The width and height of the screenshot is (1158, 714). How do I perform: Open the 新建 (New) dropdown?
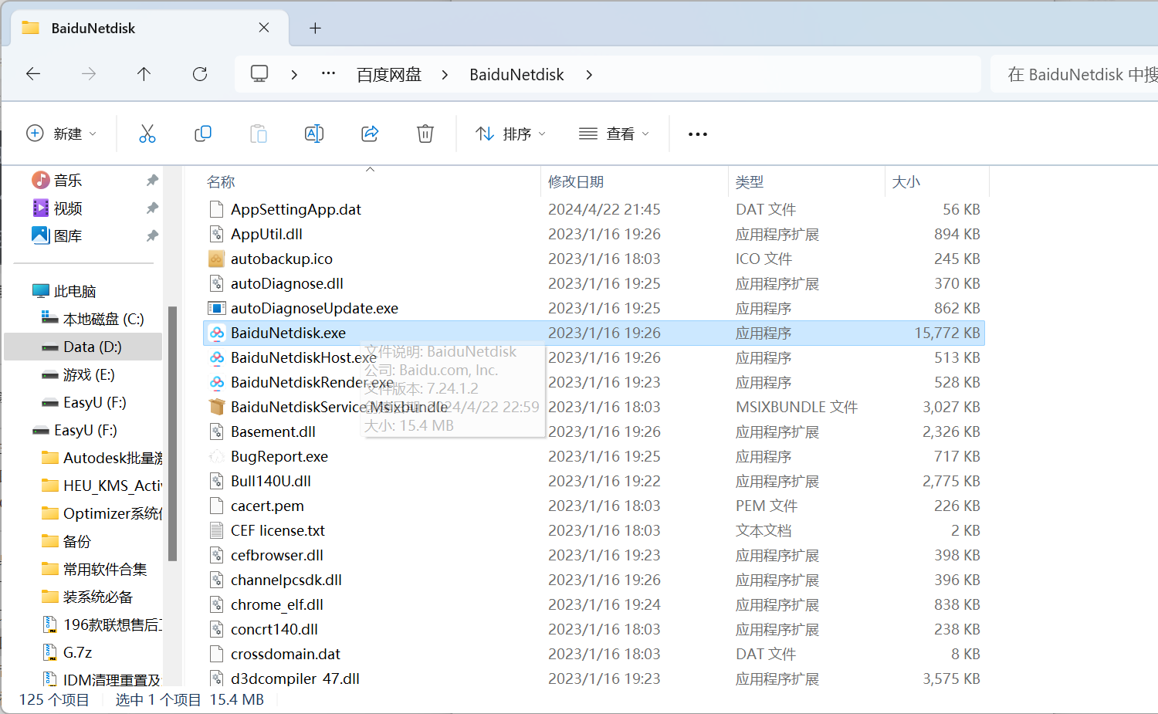point(62,134)
